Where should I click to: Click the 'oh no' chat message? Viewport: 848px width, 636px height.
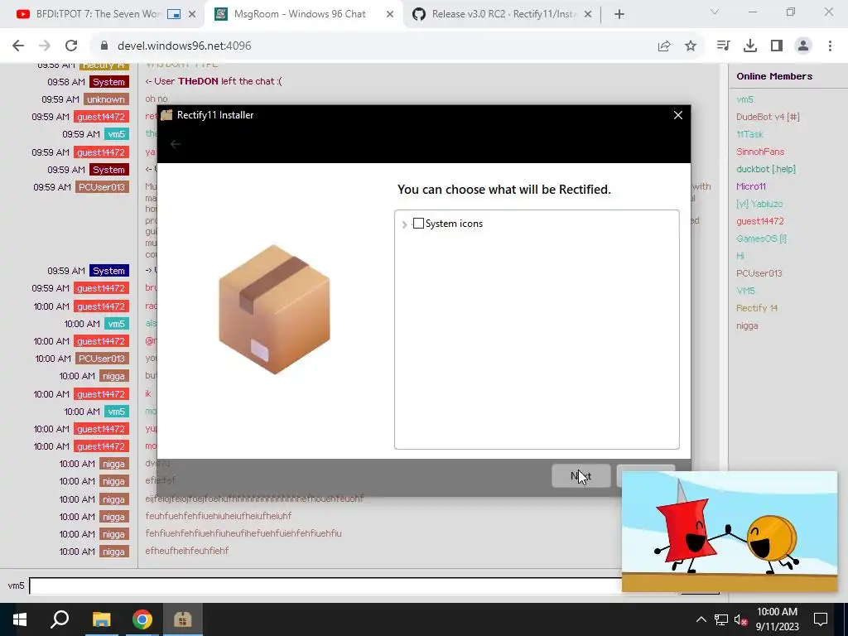coord(157,99)
